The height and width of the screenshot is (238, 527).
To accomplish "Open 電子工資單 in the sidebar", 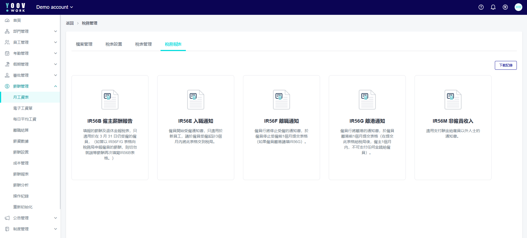I will click(x=23, y=108).
